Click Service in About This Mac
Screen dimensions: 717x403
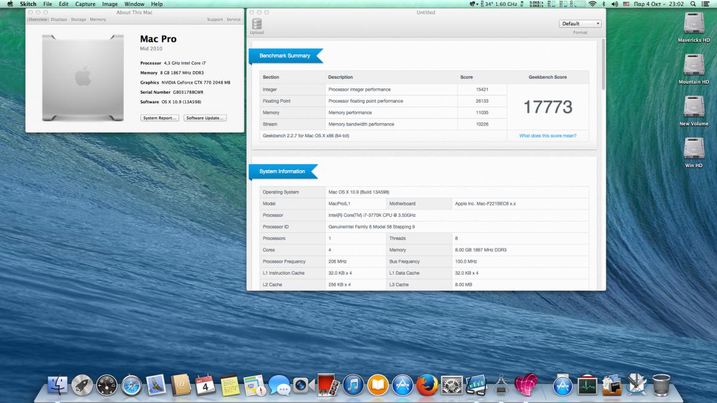point(234,19)
